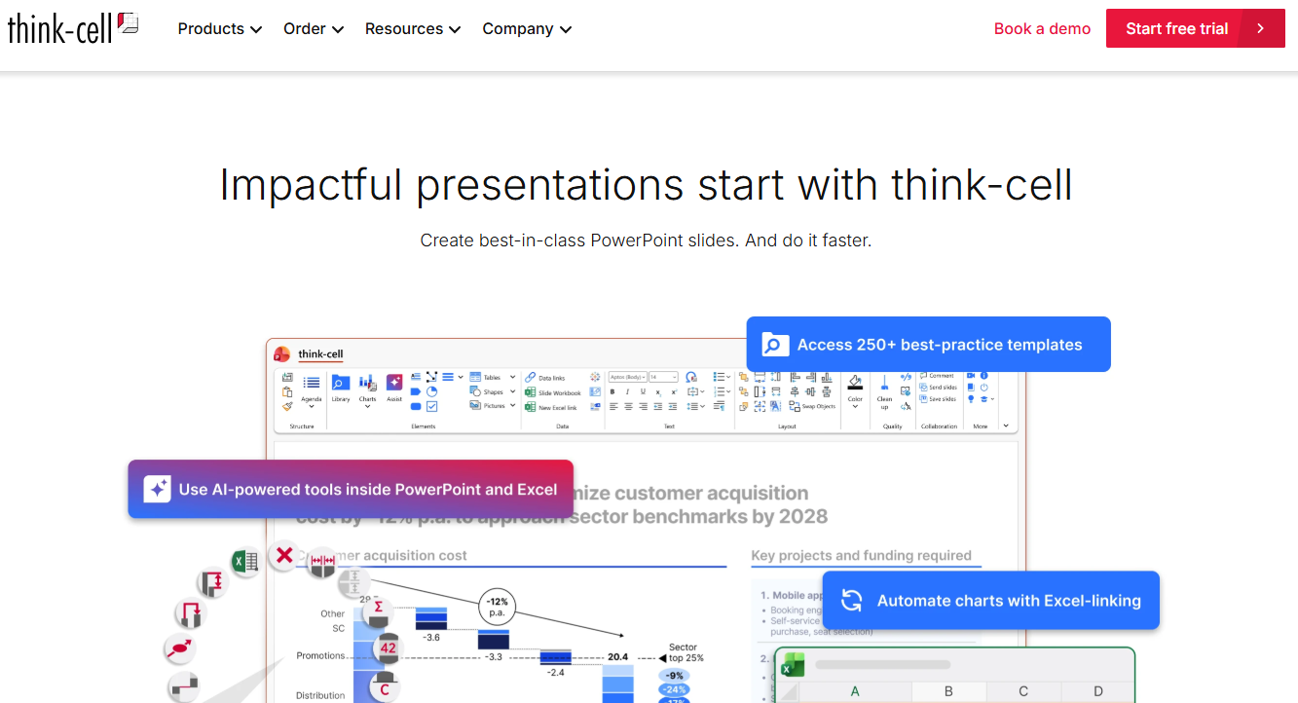Image resolution: width=1298 pixels, height=703 pixels.
Task: Open the Products menu
Action: pyautogui.click(x=220, y=29)
